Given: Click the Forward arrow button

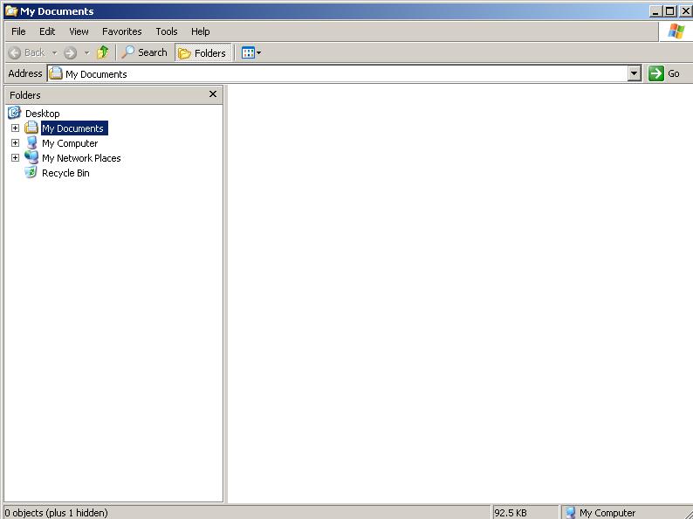Looking at the screenshot, I should (x=71, y=53).
